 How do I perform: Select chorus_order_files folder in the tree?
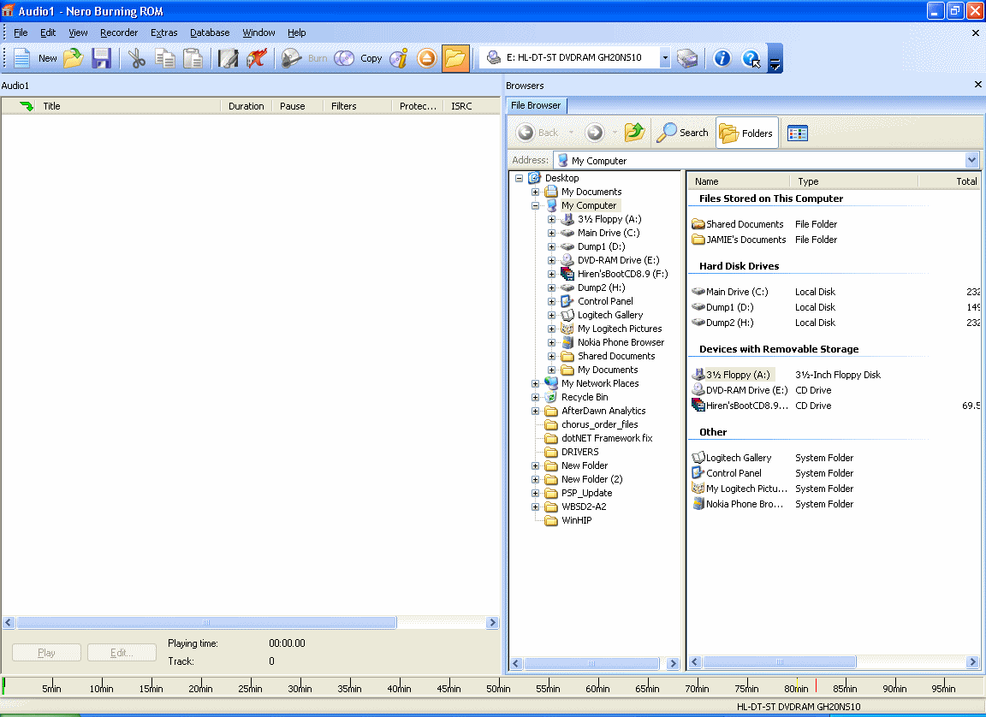[600, 424]
